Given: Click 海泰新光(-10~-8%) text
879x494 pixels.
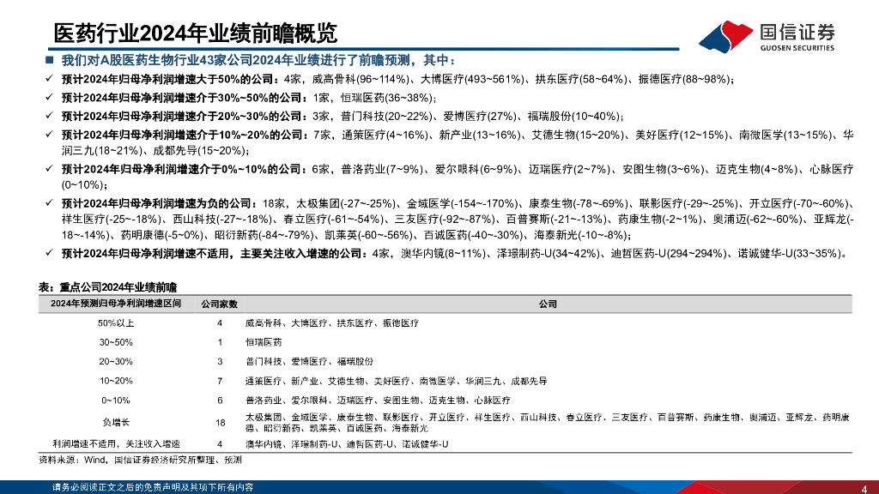Looking at the screenshot, I should [x=581, y=236].
